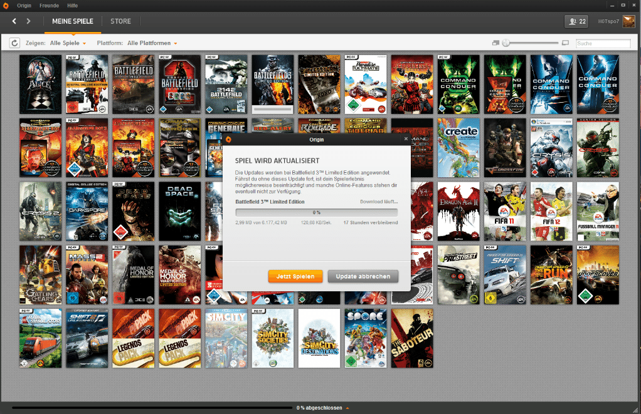Expand the 'Alle Spiele' filter dropdown

(68, 43)
